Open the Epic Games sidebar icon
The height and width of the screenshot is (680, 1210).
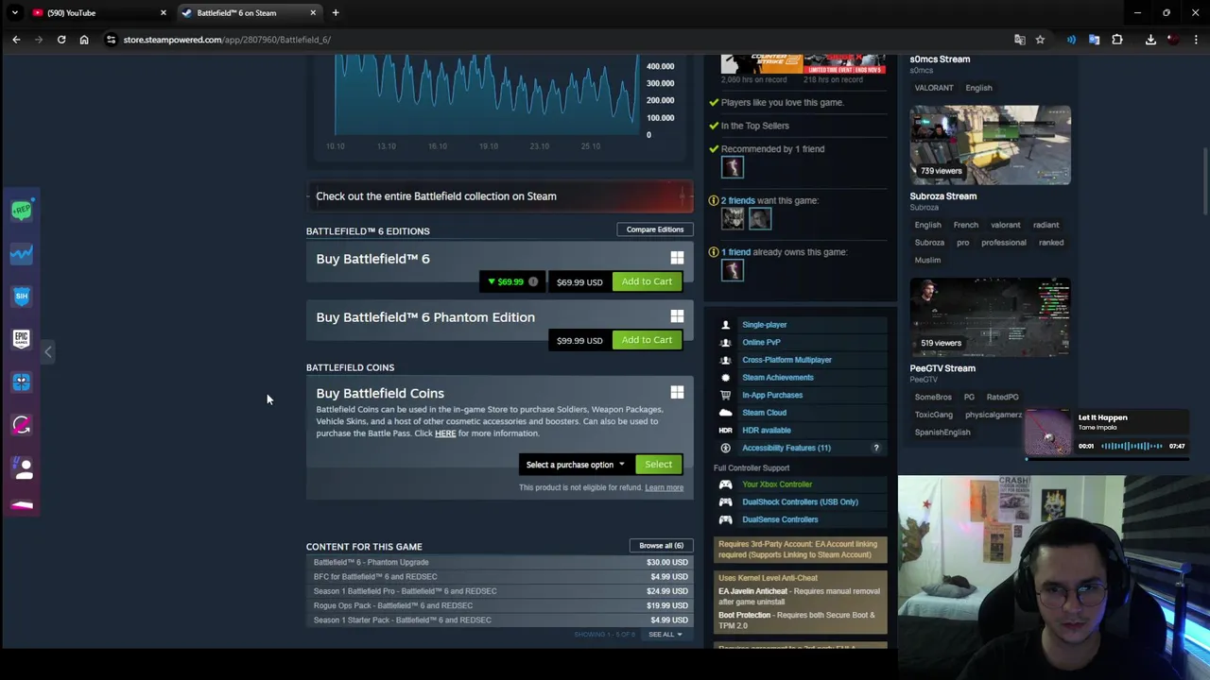coord(22,338)
